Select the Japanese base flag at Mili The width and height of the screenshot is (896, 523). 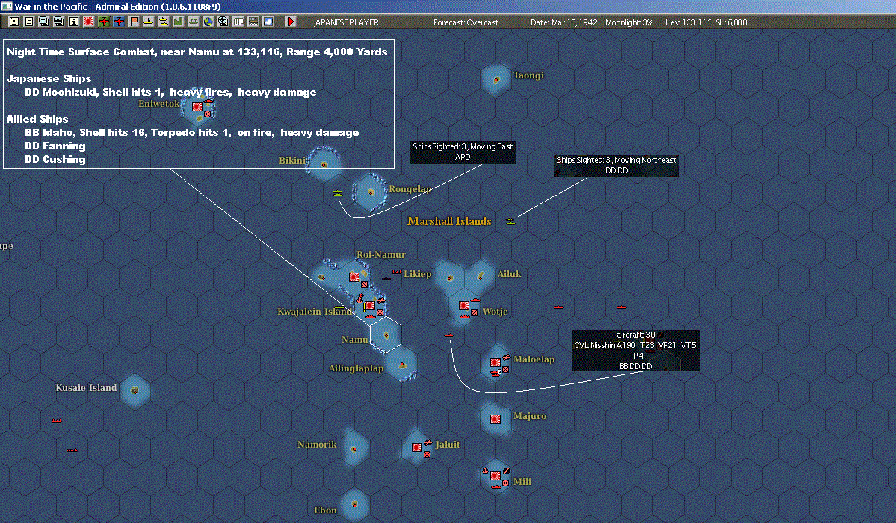pyautogui.click(x=495, y=476)
